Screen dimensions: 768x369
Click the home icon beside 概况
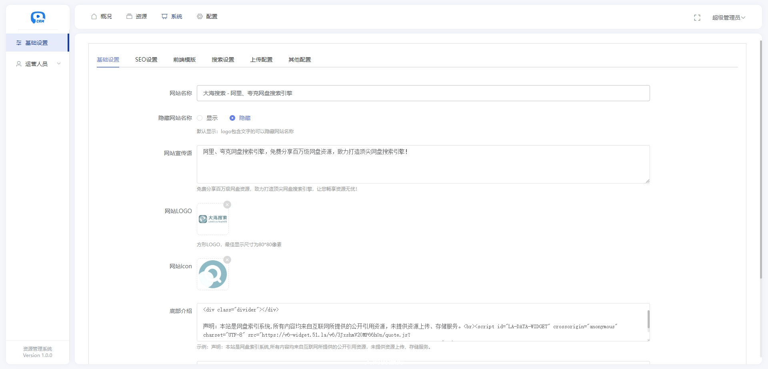pyautogui.click(x=94, y=16)
